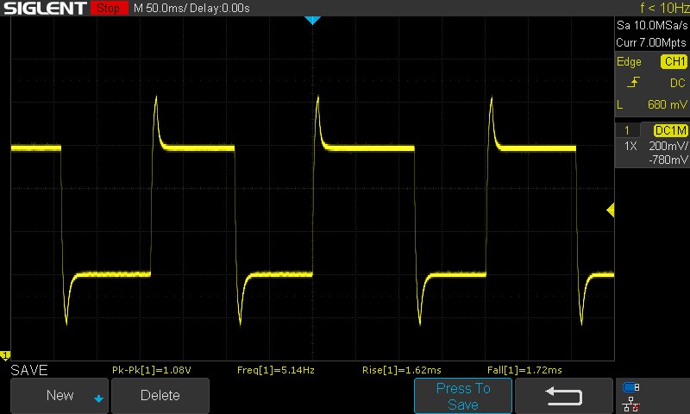The height and width of the screenshot is (414, 690).
Task: Open the New dropdown arrow
Action: coord(98,398)
